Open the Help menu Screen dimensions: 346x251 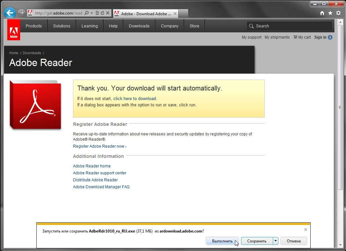click(x=113, y=26)
